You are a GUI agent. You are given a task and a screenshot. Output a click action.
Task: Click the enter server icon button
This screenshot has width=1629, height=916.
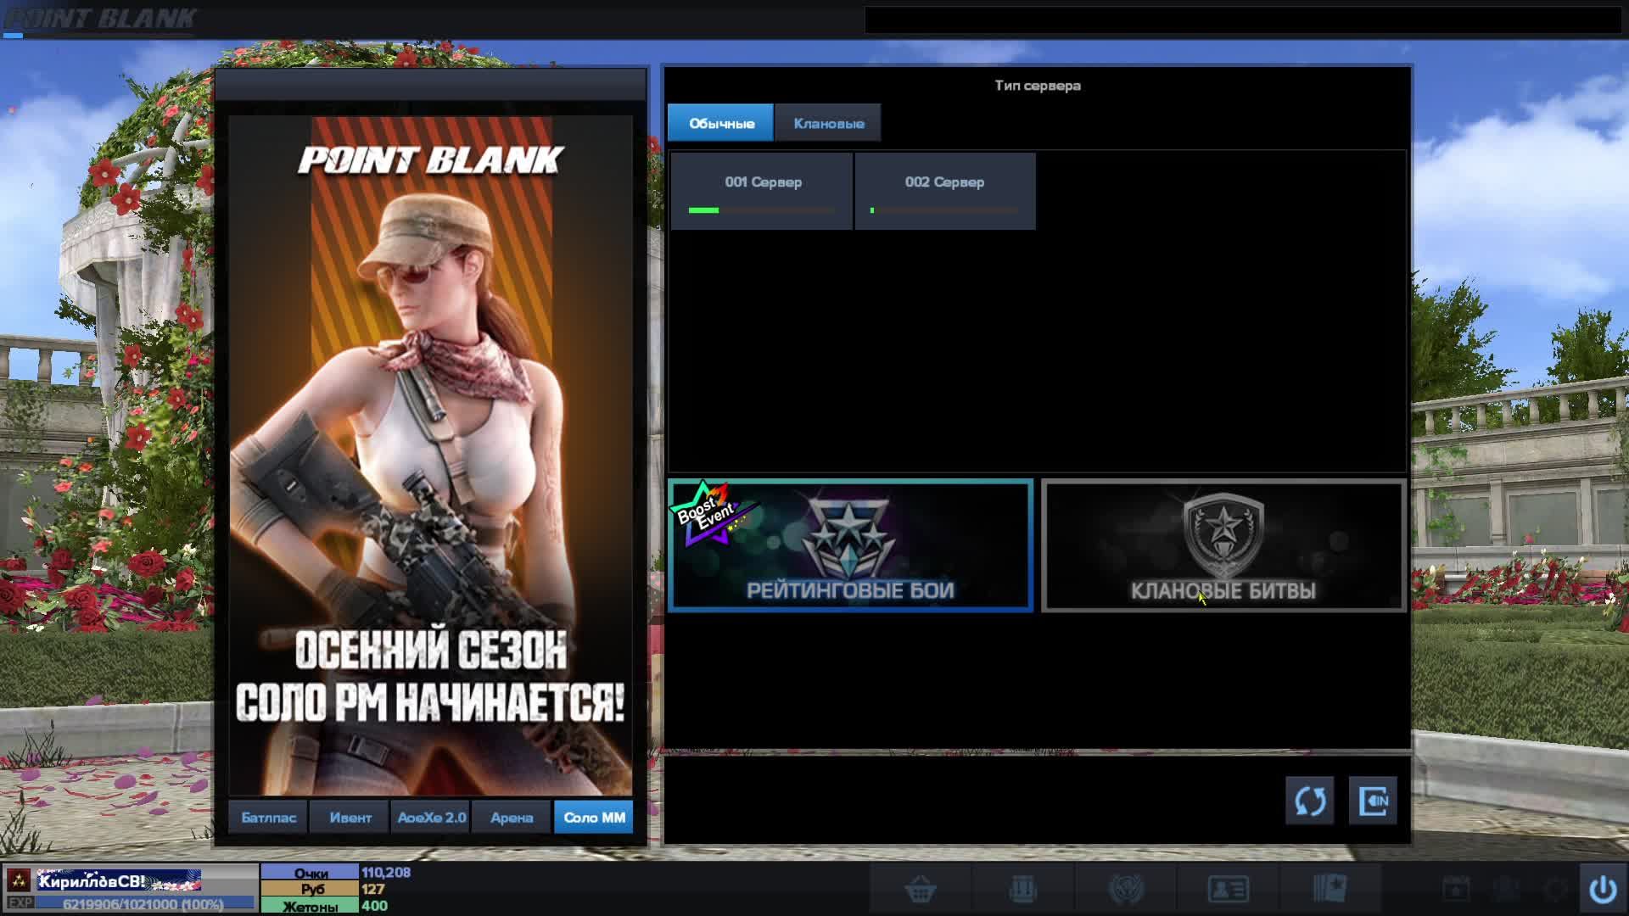tap(1373, 801)
